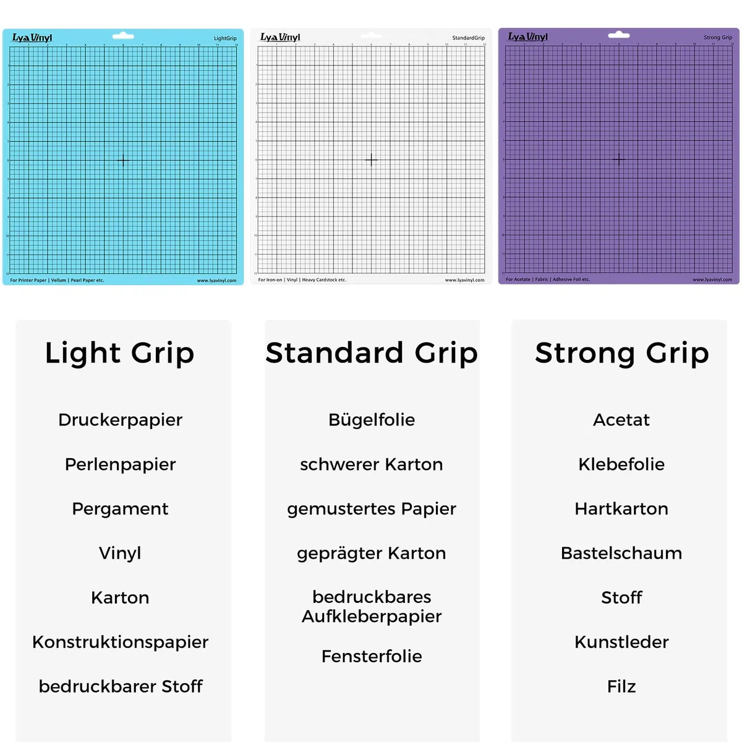
Task: Click Bügelfolie in Standard Grip list
Action: [x=372, y=420]
